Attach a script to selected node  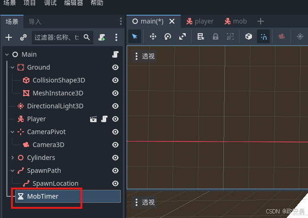pos(102,37)
